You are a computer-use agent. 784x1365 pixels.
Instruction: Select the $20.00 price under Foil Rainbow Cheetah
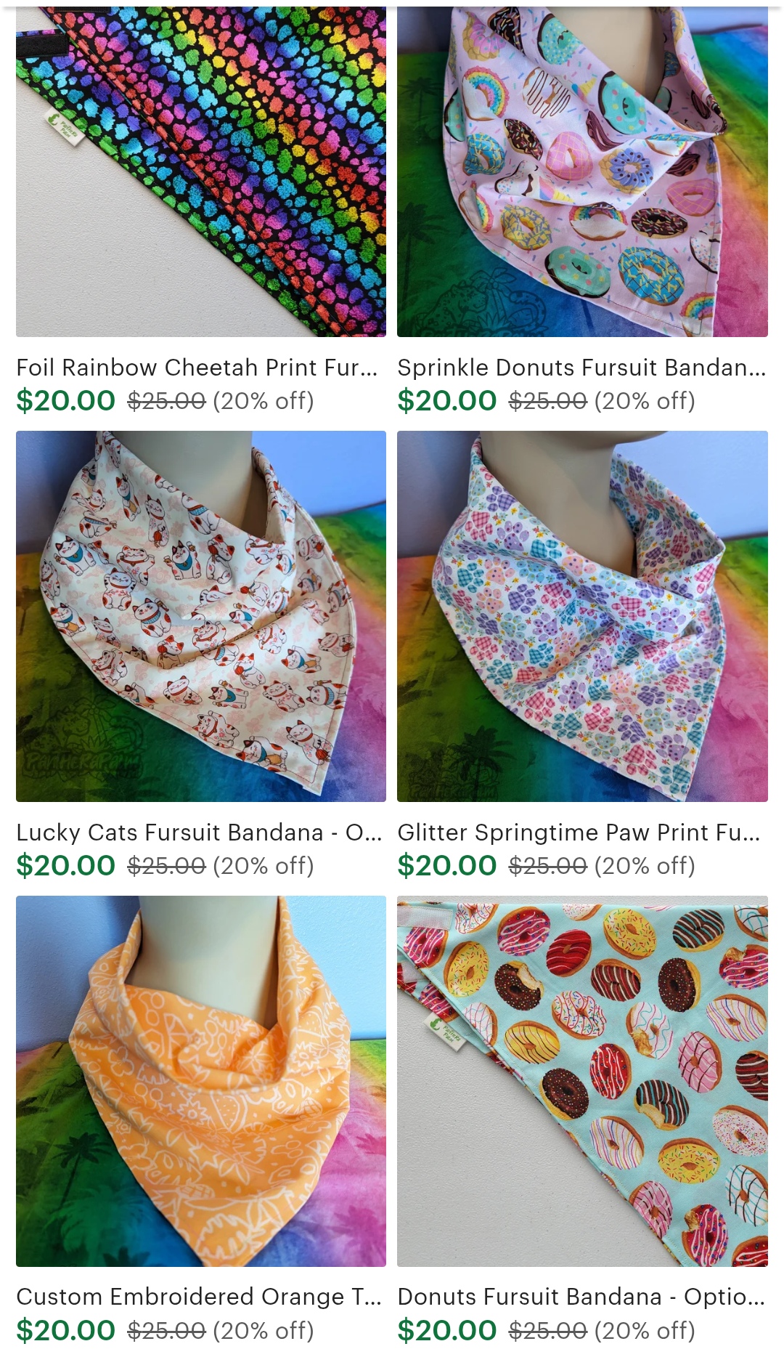coord(66,400)
